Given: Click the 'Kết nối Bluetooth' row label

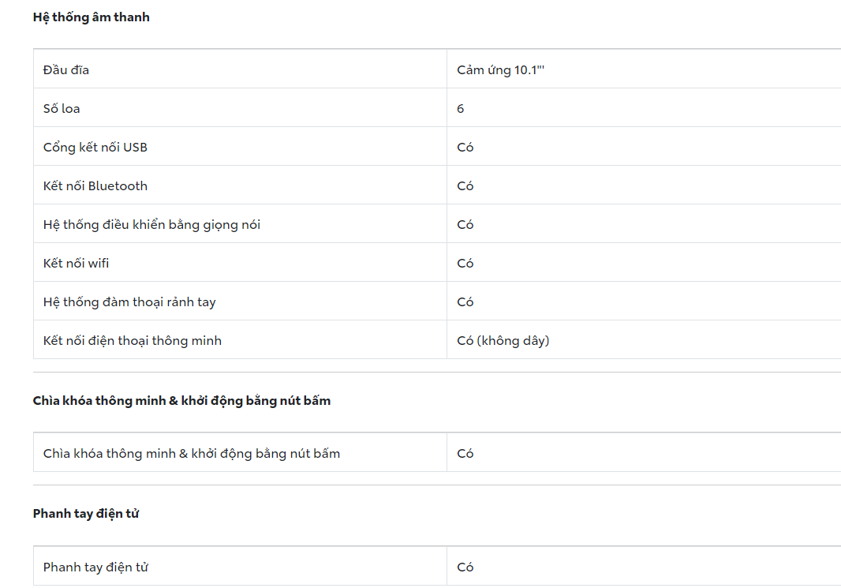Looking at the screenshot, I should (95, 186).
